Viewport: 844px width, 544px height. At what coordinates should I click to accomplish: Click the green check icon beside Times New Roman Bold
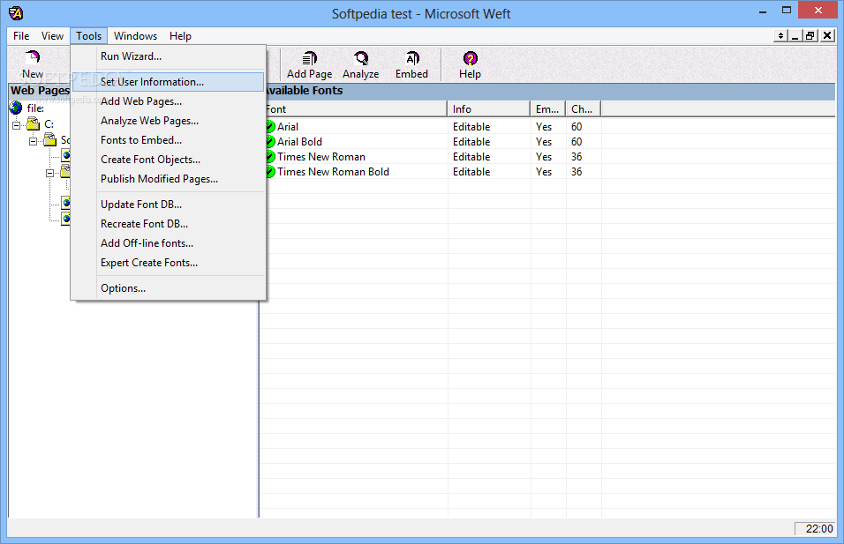coord(269,172)
